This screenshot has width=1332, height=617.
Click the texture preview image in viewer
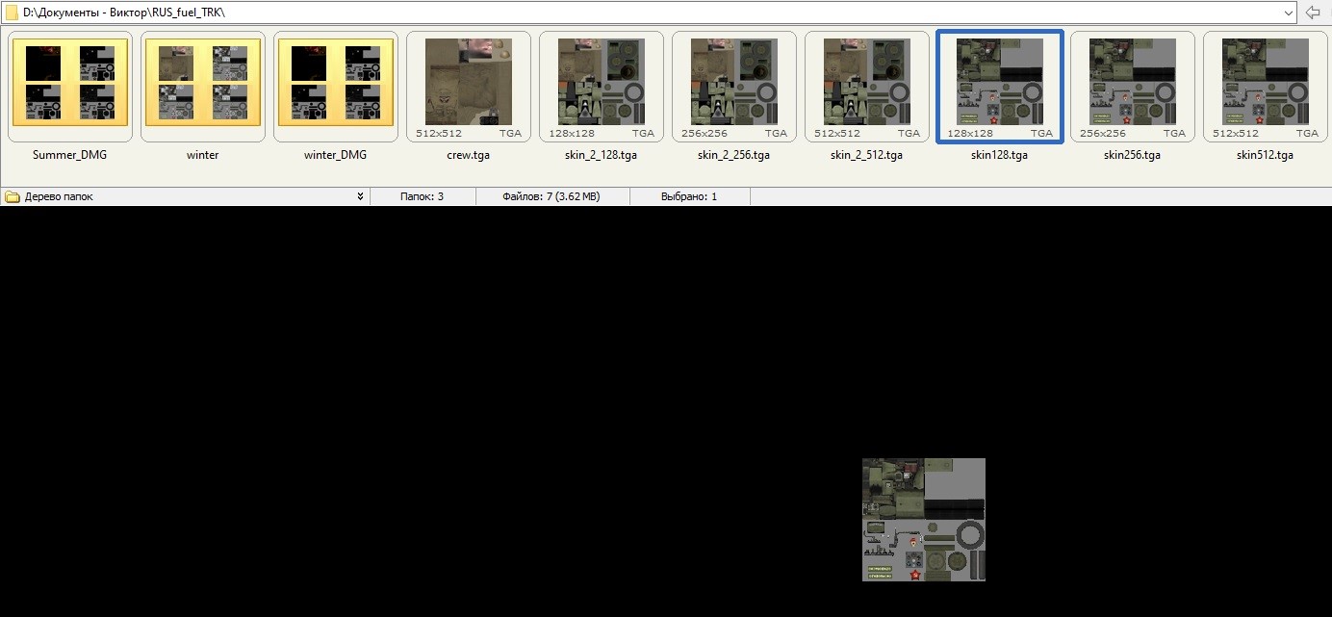924,520
